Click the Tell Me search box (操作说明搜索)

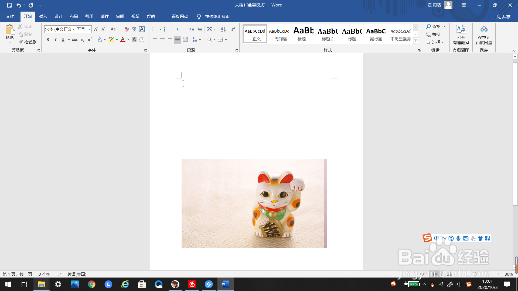217,17
